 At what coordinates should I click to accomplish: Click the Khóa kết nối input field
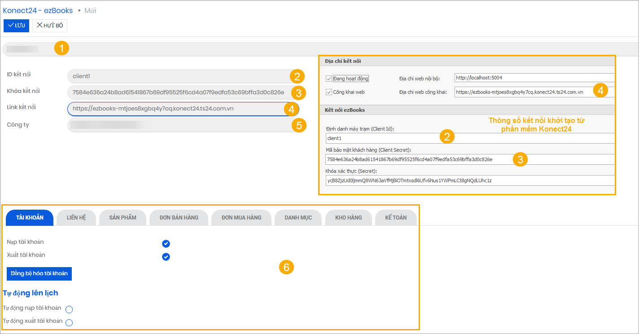(183, 92)
